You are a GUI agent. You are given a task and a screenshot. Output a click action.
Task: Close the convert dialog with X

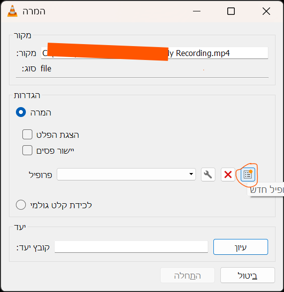click(x=266, y=11)
